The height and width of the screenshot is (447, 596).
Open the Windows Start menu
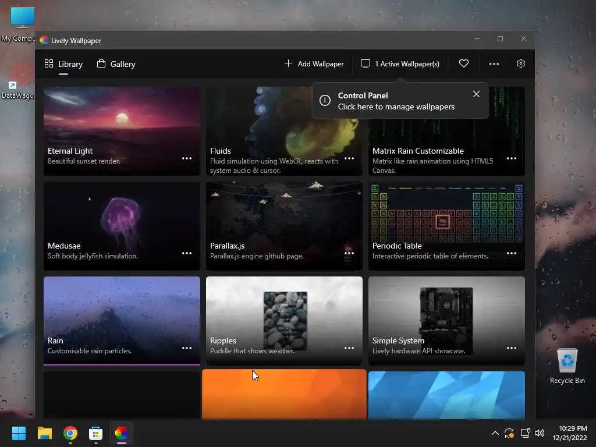(19, 433)
